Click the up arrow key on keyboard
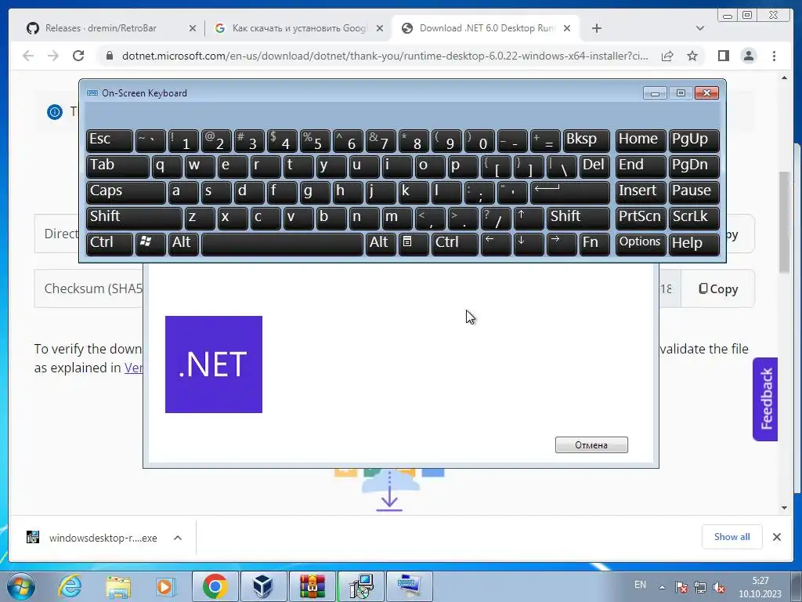 tap(529, 218)
